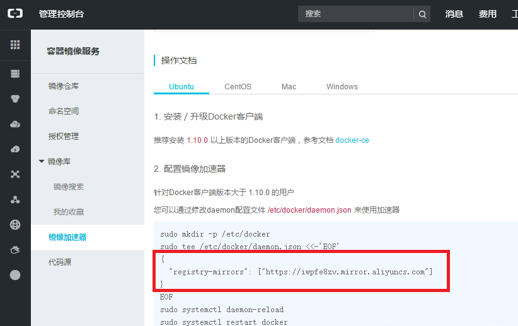
Task: Click the Aliyun logo icon
Action: [x=15, y=13]
